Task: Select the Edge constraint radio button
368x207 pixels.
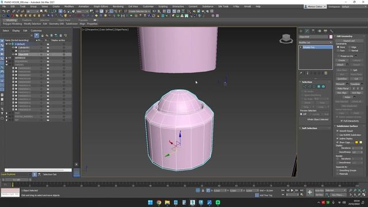Action: pos(350,47)
